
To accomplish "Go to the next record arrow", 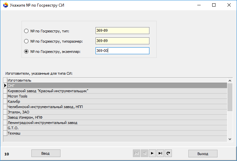I will [152, 153].
